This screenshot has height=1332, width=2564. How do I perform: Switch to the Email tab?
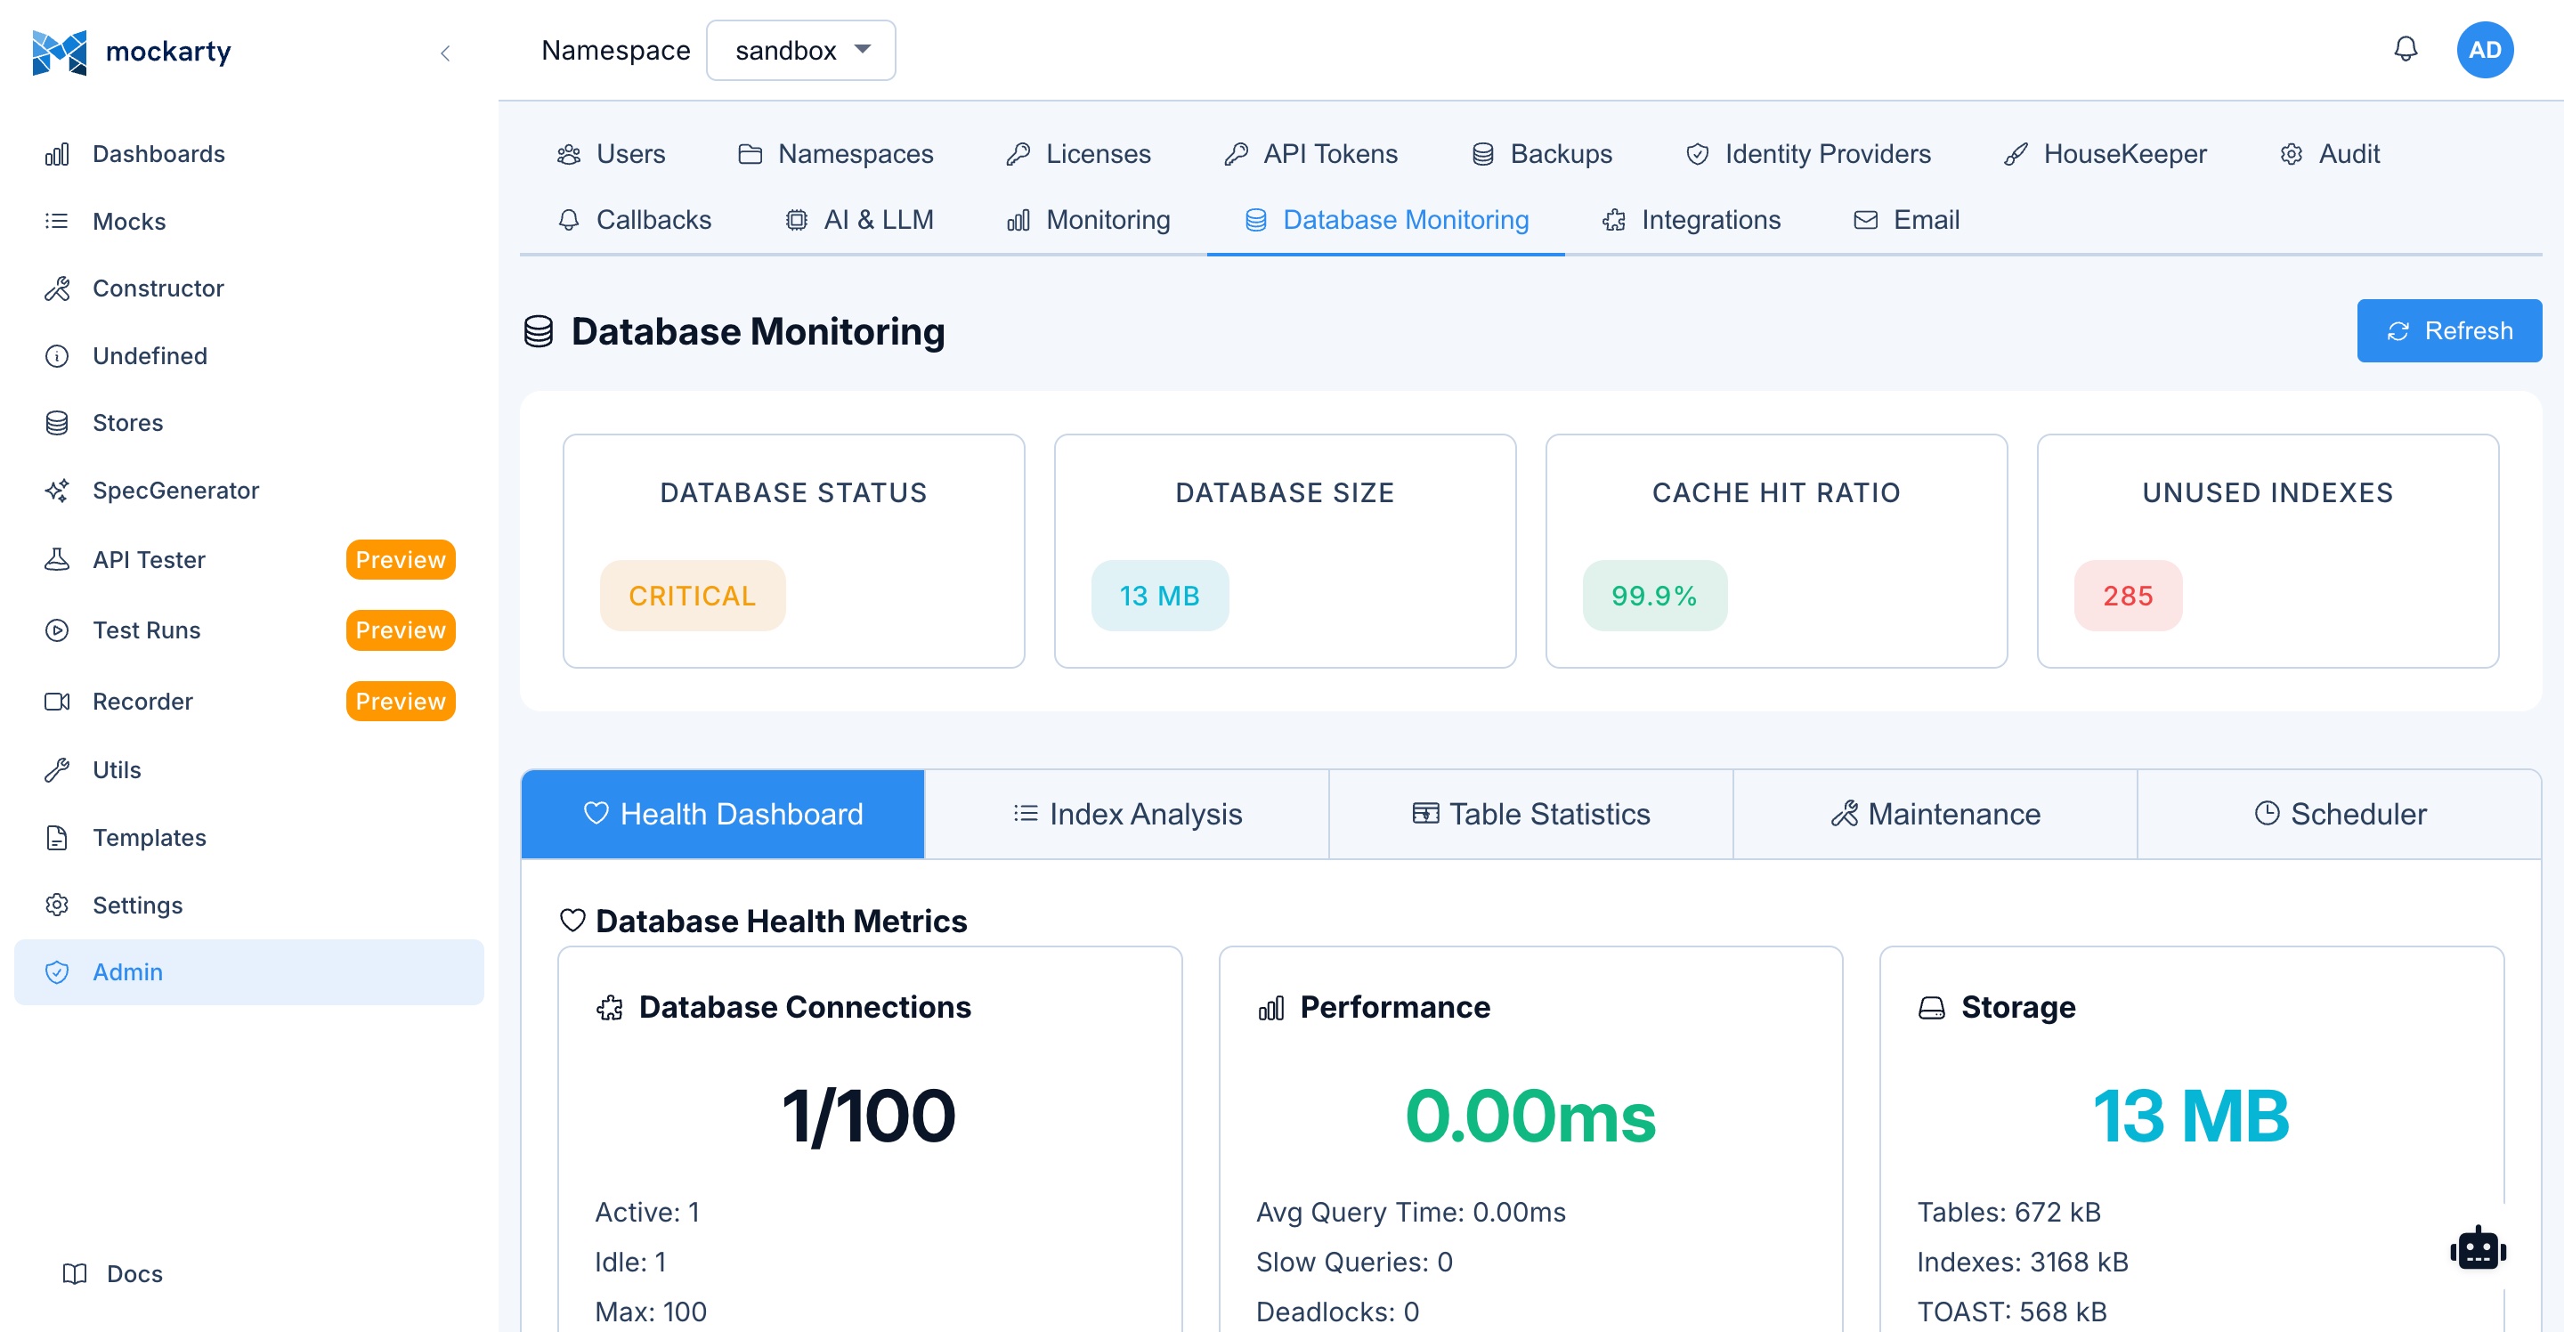coord(1906,219)
